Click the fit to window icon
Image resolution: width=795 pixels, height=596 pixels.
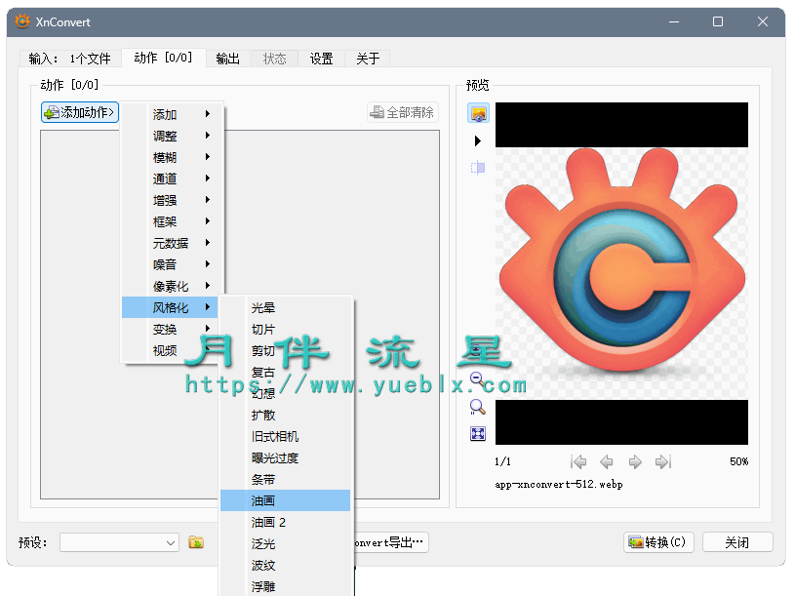tap(478, 433)
